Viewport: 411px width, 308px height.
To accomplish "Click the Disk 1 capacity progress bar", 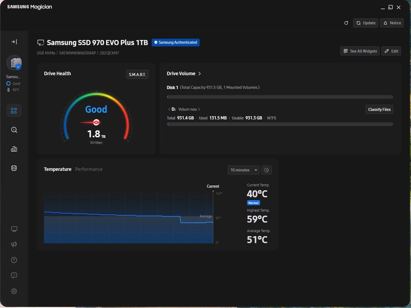I will 280,97.
